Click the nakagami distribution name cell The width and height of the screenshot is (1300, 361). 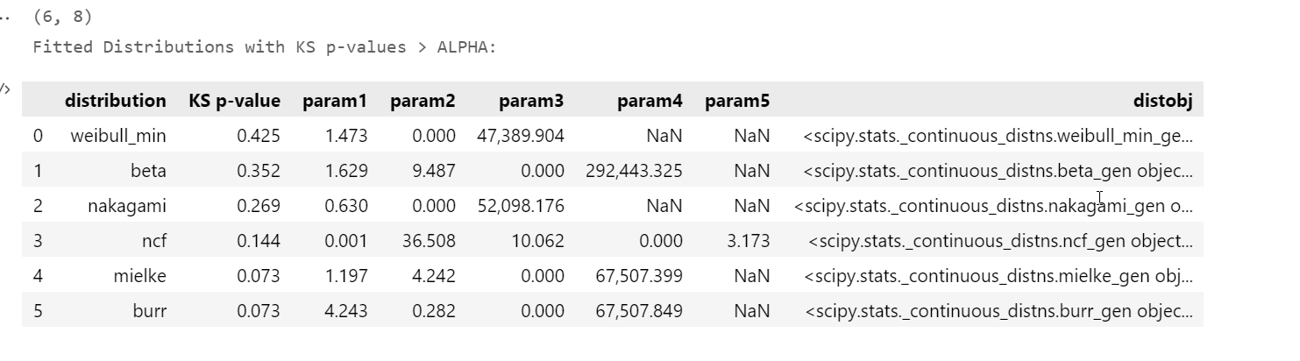(x=126, y=206)
